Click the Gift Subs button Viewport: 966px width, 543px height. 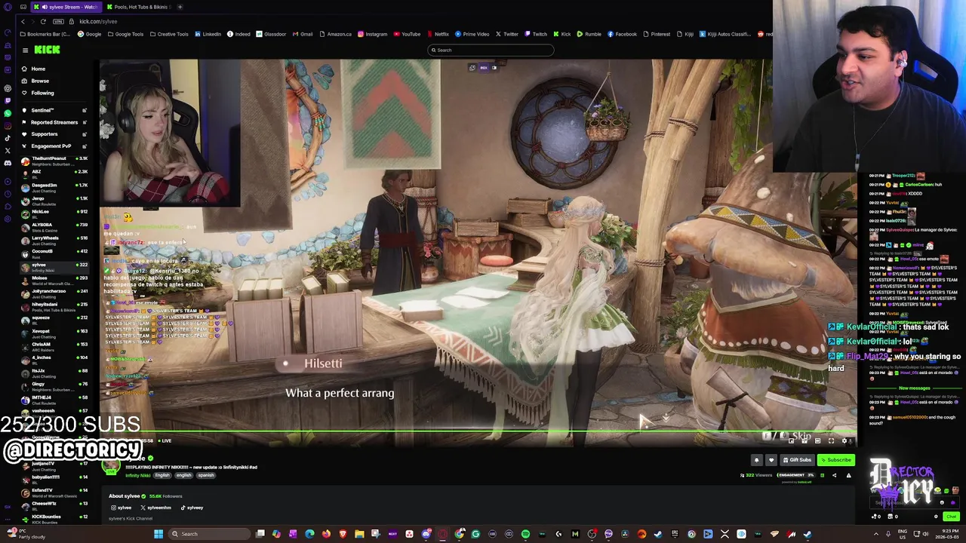[796, 460]
